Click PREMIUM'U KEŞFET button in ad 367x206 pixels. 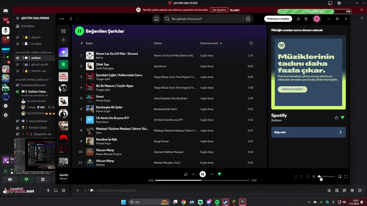click(292, 89)
